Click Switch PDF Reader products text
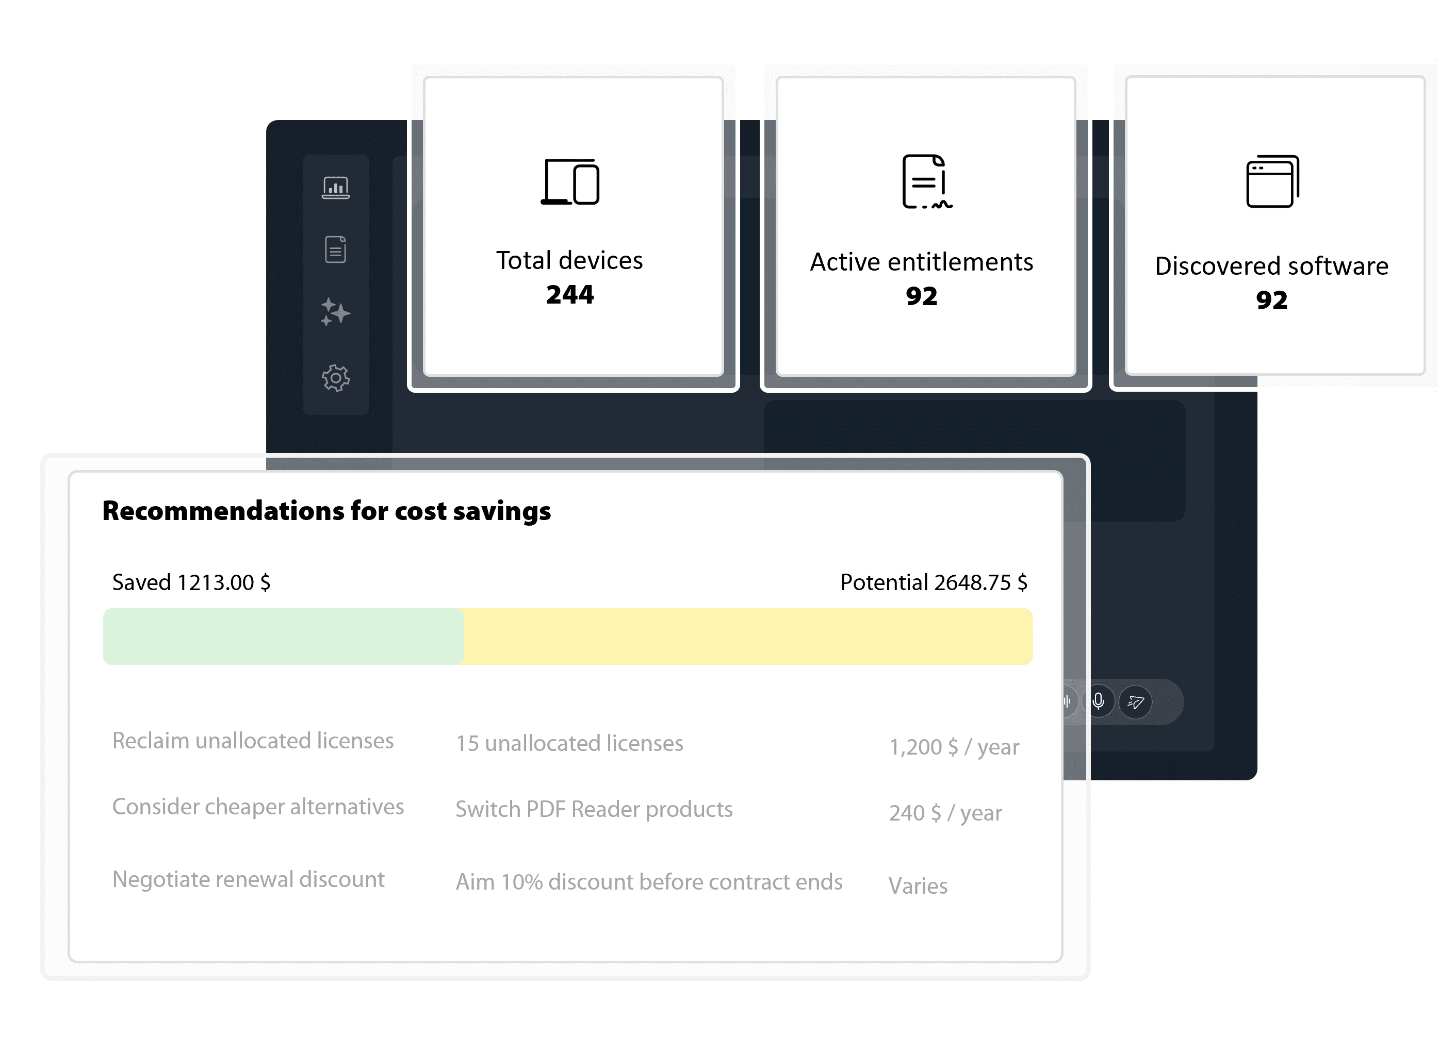 [x=594, y=809]
